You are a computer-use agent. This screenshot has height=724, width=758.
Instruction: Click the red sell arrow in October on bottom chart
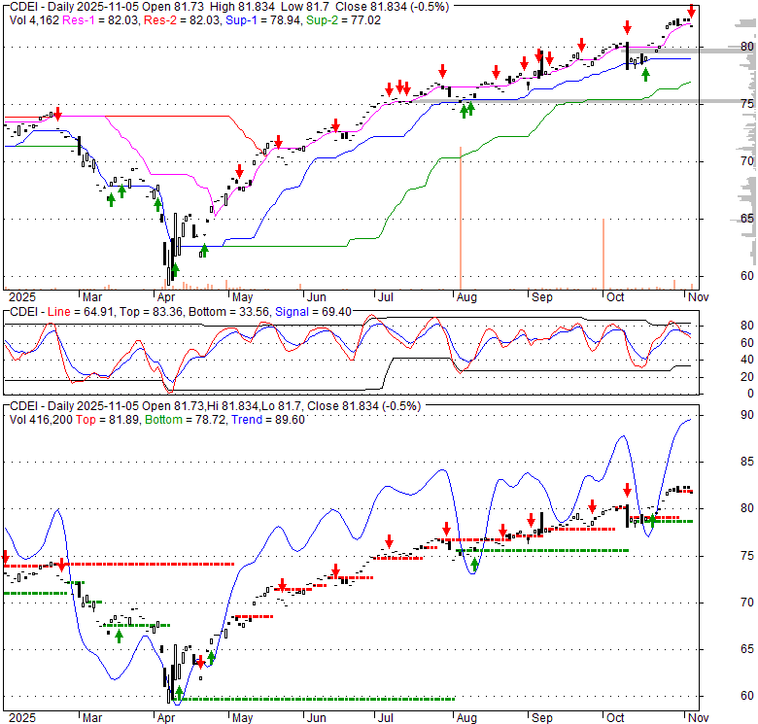(x=627, y=490)
